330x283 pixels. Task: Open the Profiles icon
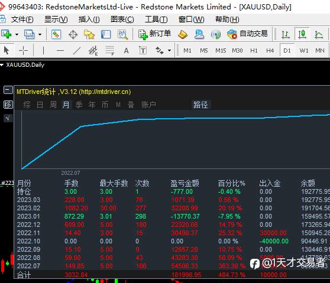pos(29,34)
